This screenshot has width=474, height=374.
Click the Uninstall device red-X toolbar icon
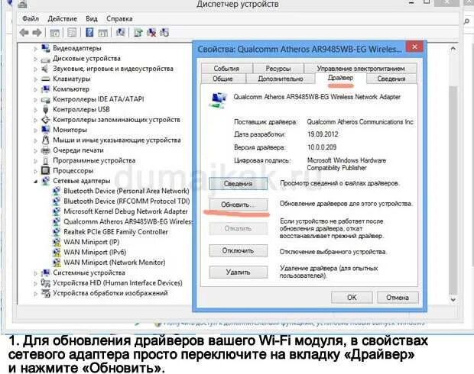pyautogui.click(x=151, y=32)
